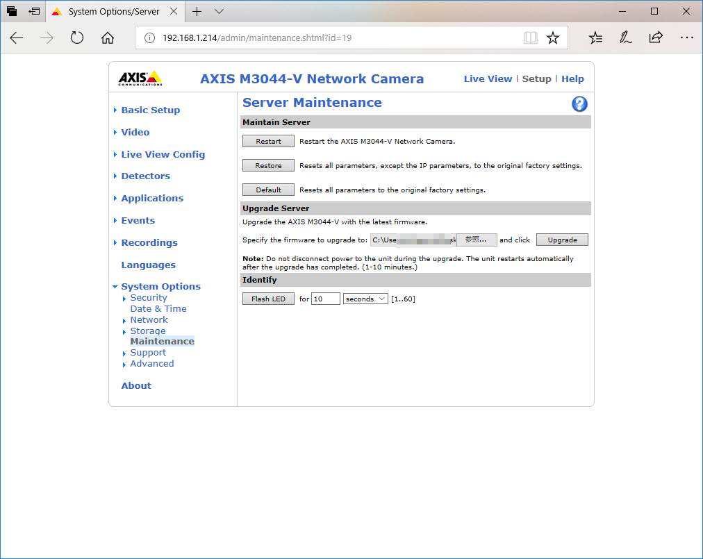Screen dimensions: 703x559
Task: Expand the Advanced submenu
Action: pos(152,364)
